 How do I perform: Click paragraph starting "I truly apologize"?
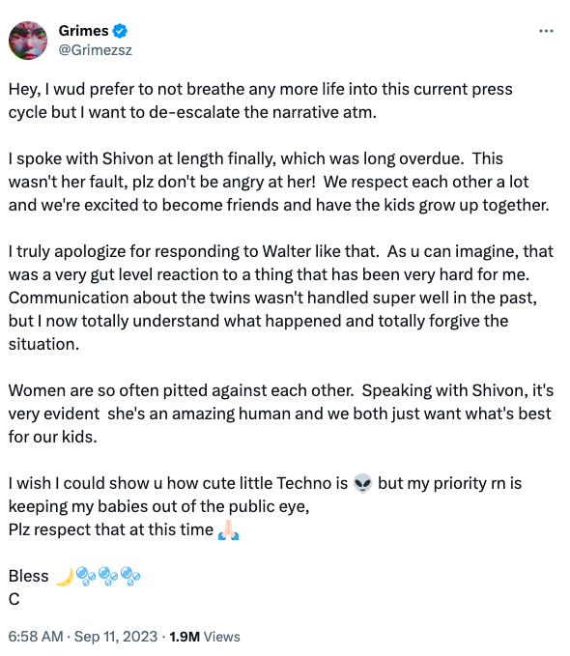click(281, 298)
